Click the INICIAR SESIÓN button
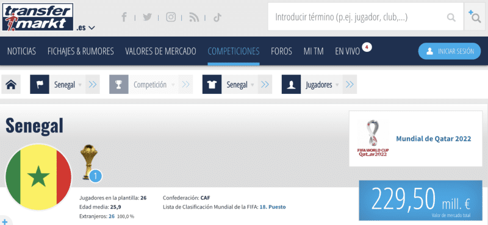 (450, 51)
